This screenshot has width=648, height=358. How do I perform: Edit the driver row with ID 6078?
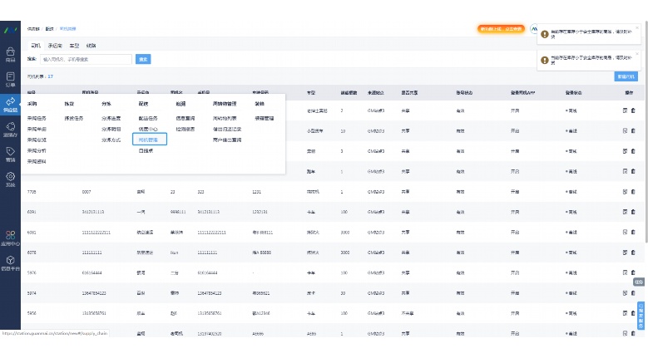[625, 253]
